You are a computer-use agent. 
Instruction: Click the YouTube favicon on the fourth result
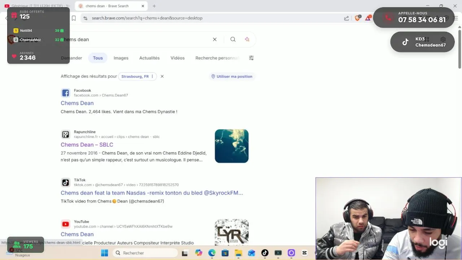[65, 224]
